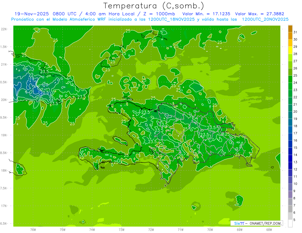Click the '17N' latitude axis label
The height and width of the screenshot is (233, 302).
pos(4,206)
